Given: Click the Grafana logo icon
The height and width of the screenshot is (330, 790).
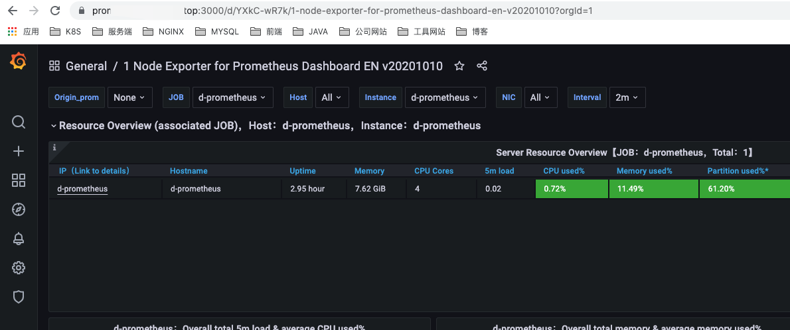Looking at the screenshot, I should [18, 61].
